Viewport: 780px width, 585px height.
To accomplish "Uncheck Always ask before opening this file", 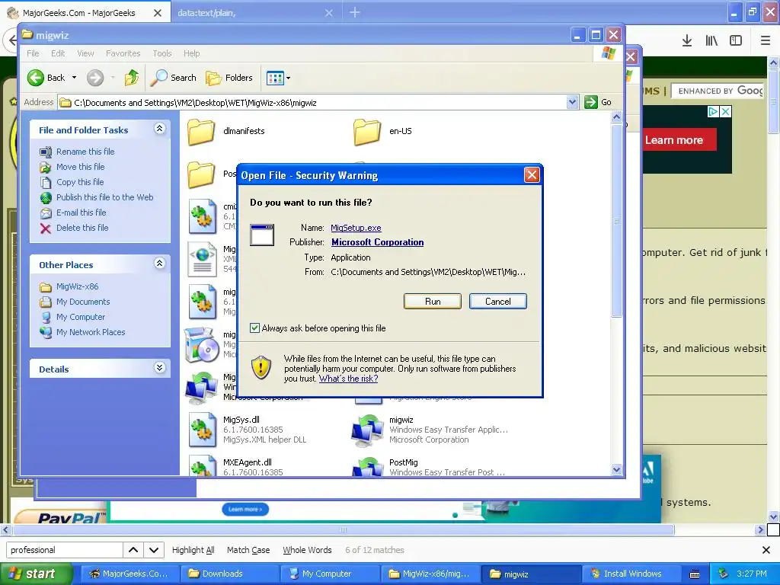I will click(254, 328).
